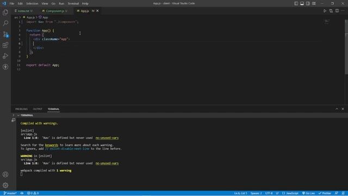
Task: Click the keywords link in terminal
Action: (52, 145)
